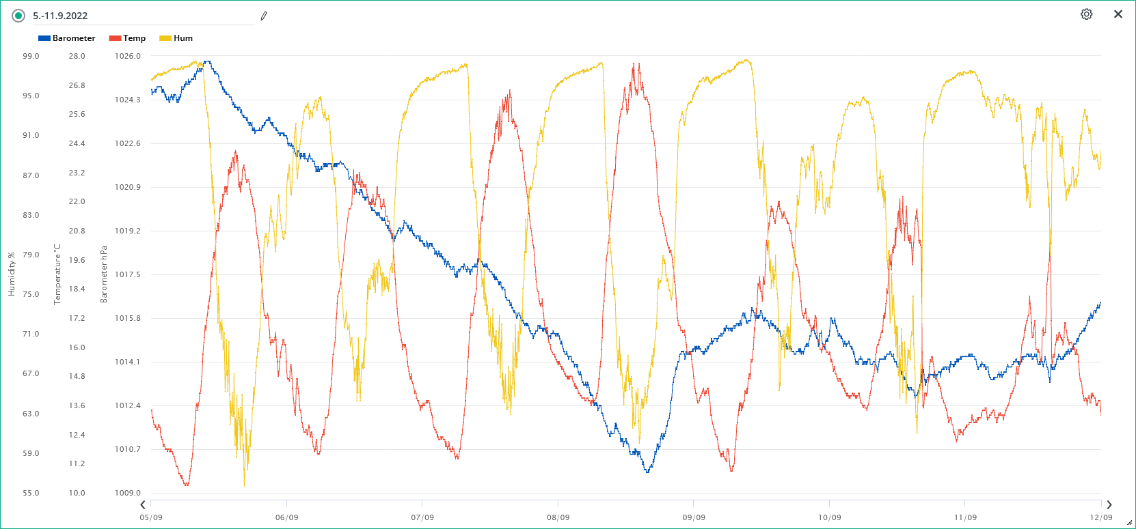Toggle the Hum legend entry

tap(182, 38)
